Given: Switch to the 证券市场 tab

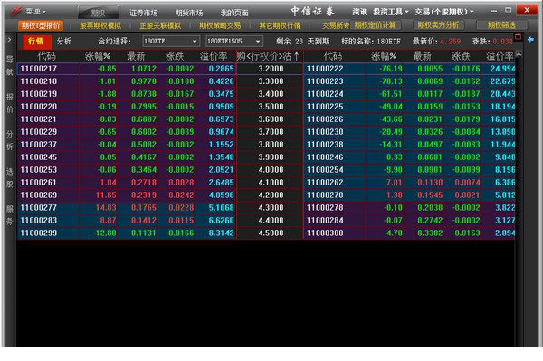Looking at the screenshot, I should pos(143,14).
